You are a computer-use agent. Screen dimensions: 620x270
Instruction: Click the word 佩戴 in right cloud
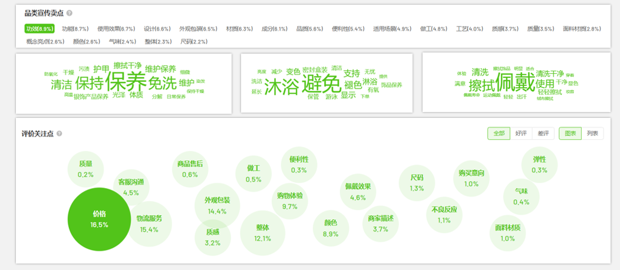[x=515, y=81]
